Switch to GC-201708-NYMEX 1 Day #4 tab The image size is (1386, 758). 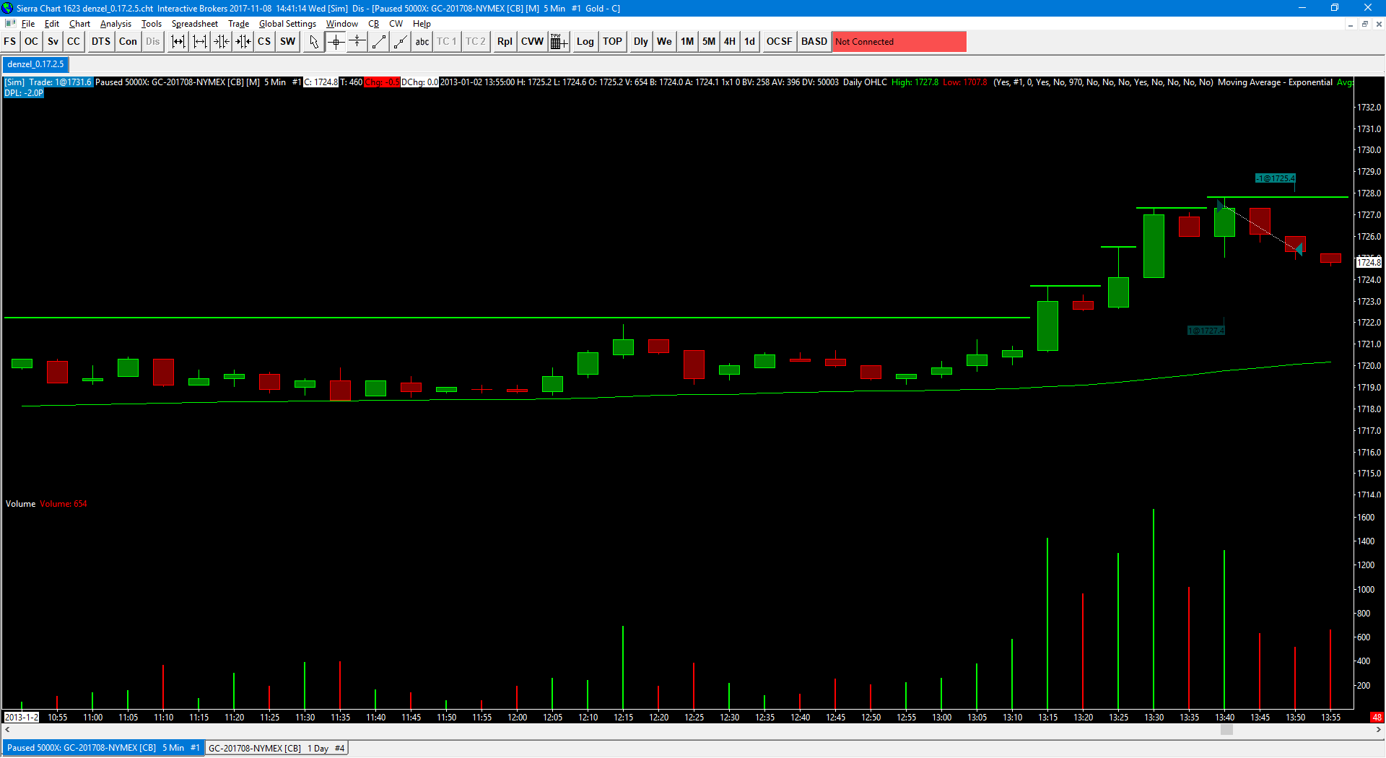[x=276, y=748]
